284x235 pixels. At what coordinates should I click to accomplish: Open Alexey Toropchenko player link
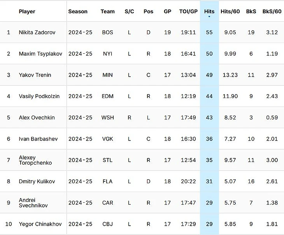coord(35,160)
